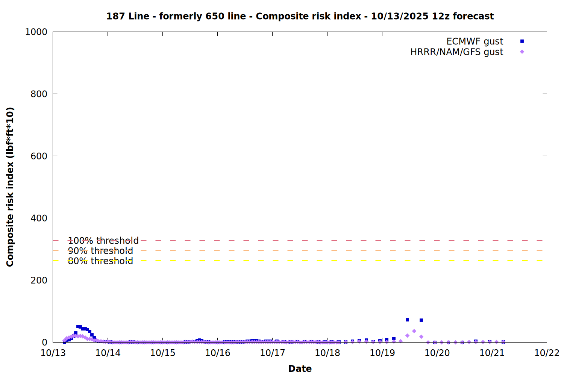Click the Composite risk index y-axis label
The height and width of the screenshot is (376, 564).
[x=10, y=187]
